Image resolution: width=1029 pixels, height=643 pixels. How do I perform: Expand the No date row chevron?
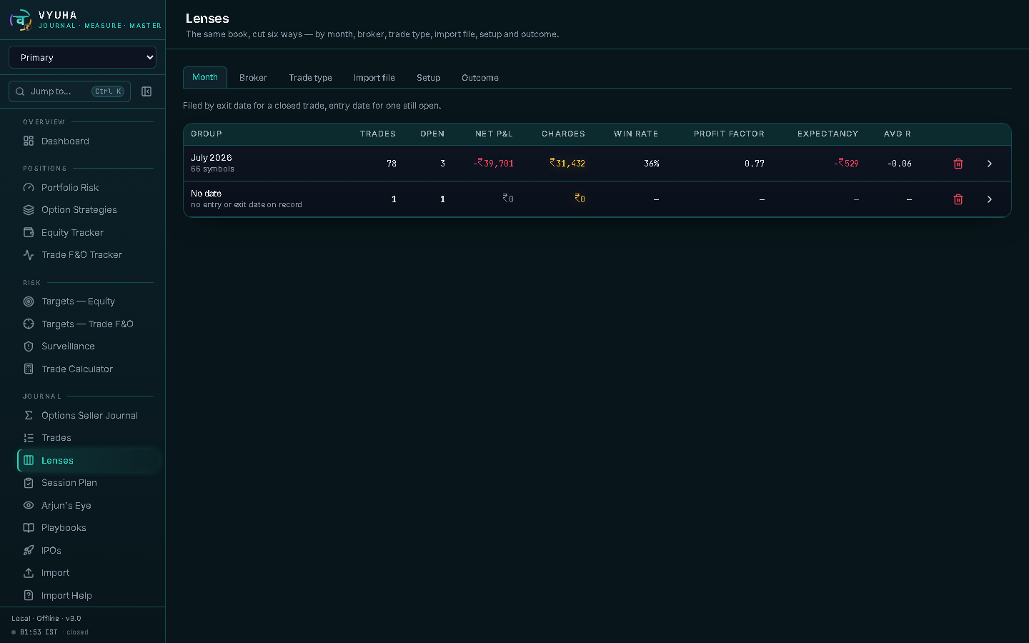tap(990, 199)
